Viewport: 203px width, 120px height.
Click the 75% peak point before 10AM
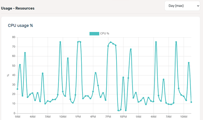(x=60, y=42)
